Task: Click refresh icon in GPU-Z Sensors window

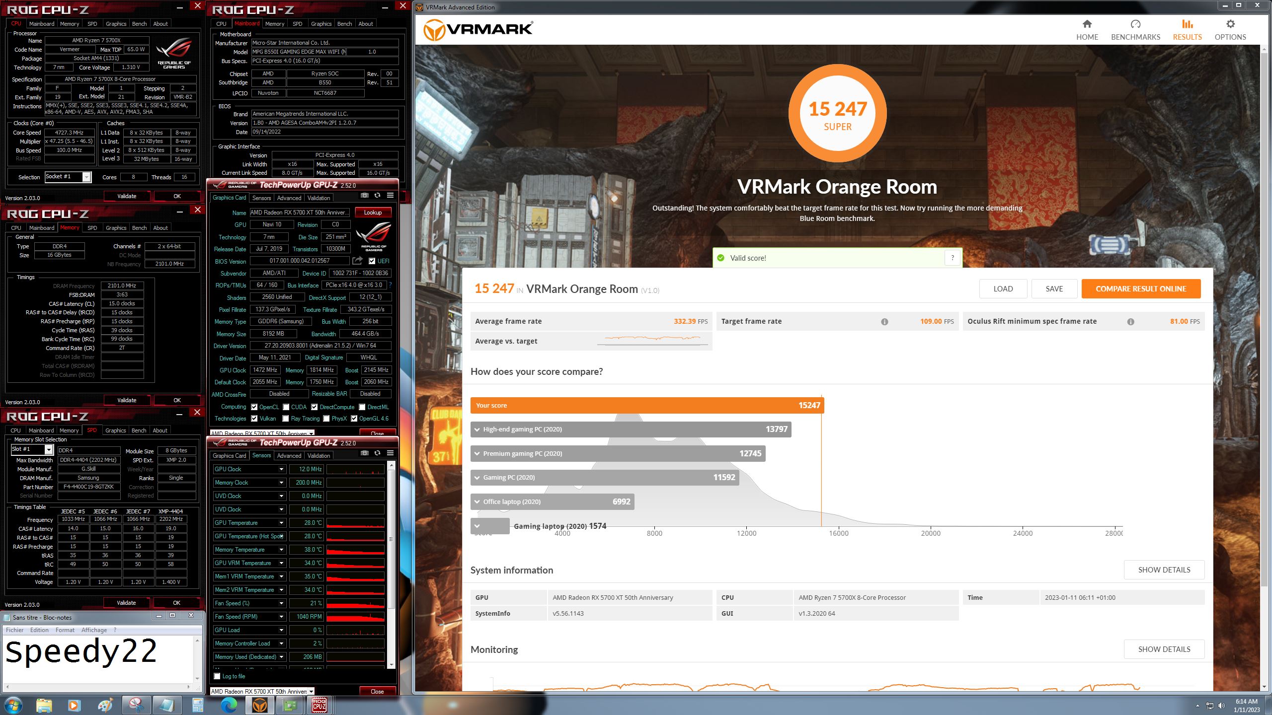Action: coord(378,453)
